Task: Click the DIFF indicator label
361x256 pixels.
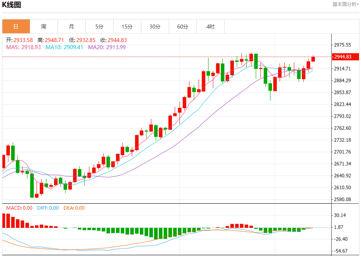Action: point(48,208)
